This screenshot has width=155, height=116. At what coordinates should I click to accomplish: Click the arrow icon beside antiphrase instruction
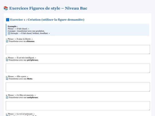(7, 97)
